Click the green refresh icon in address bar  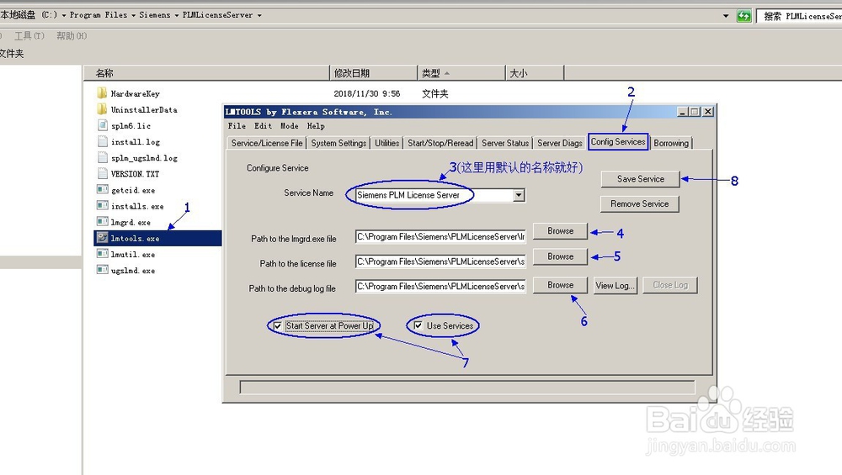[743, 16]
